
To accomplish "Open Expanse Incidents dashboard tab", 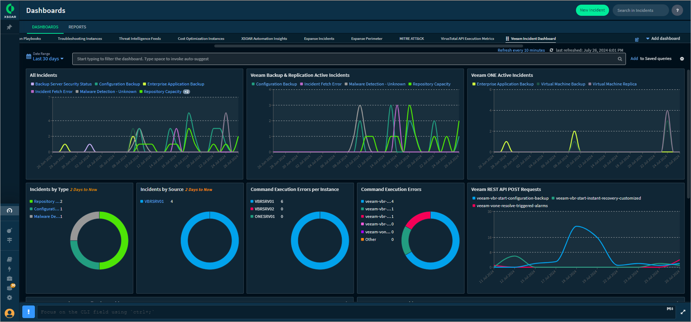I will click(x=319, y=39).
